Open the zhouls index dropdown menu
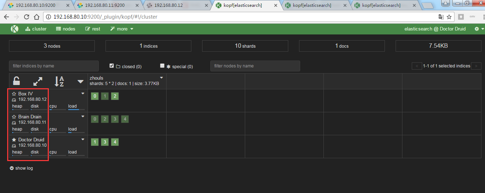Viewport: 485px width, 193px height. tap(162, 77)
